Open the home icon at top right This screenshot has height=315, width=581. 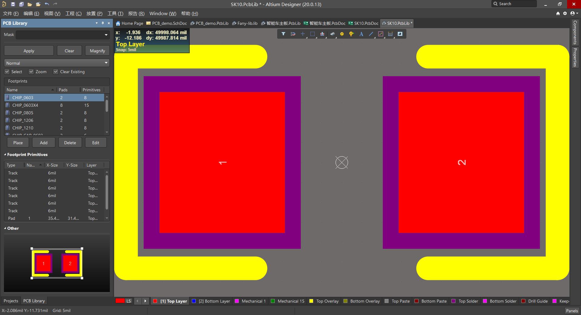point(558,13)
